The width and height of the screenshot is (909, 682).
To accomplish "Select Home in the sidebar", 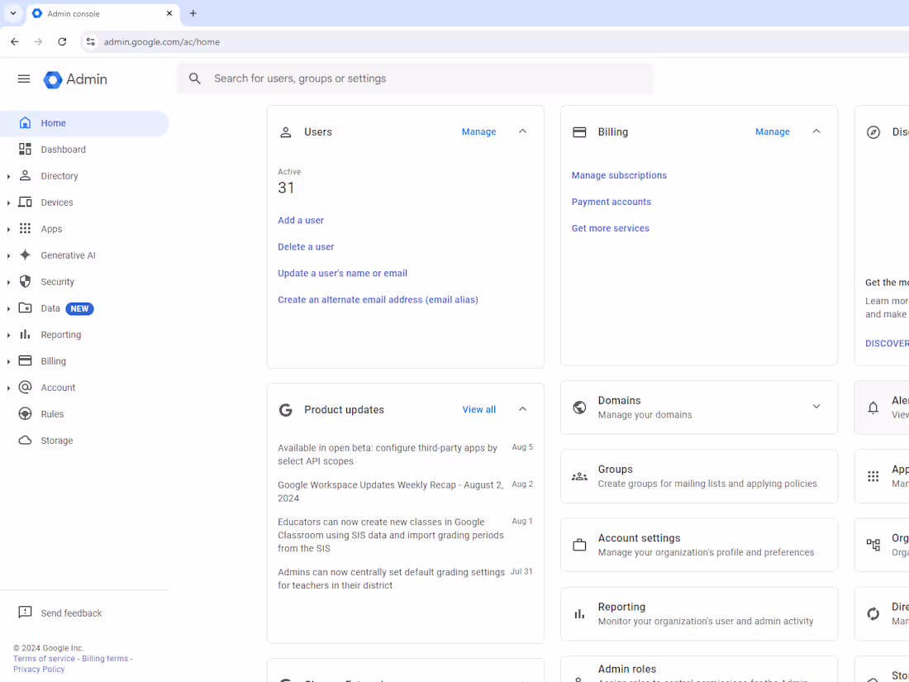I will click(52, 122).
